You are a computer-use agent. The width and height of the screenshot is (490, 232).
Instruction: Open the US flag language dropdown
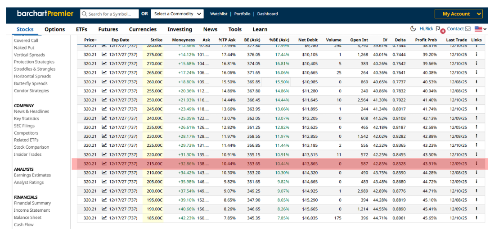pos(481,29)
